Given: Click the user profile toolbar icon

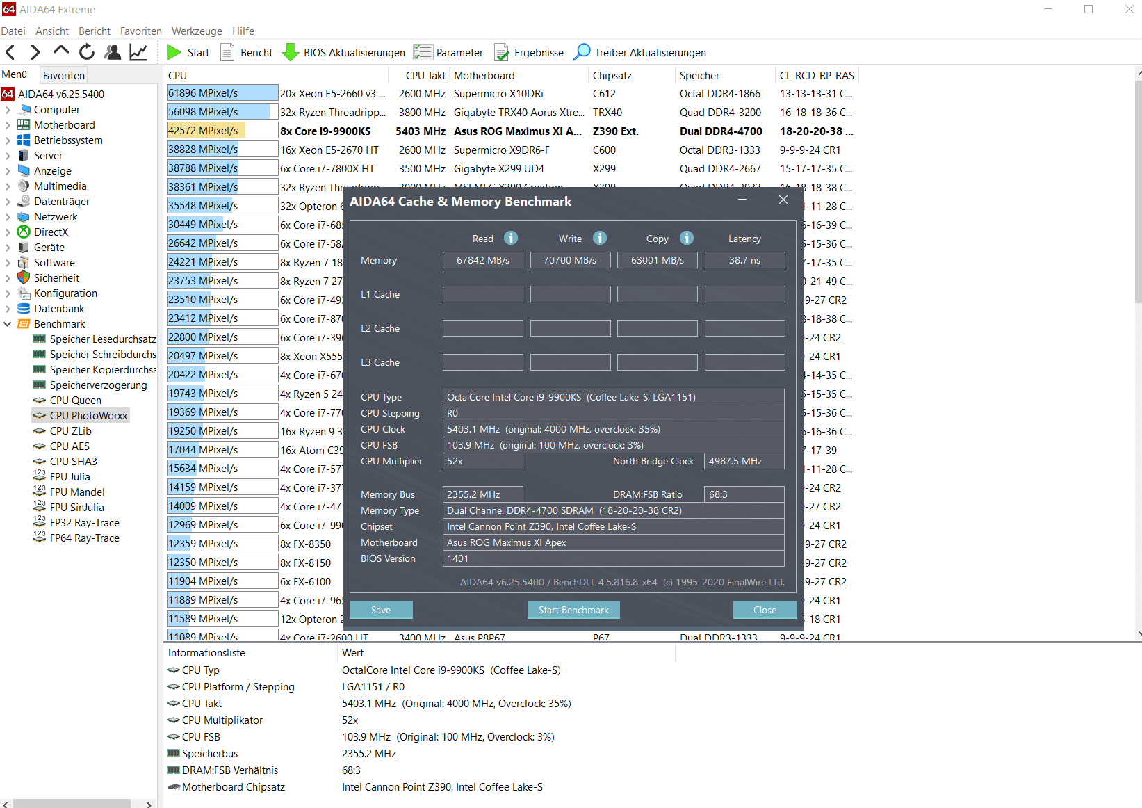Looking at the screenshot, I should pos(113,52).
